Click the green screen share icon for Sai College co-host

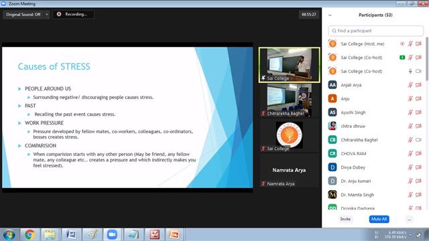click(x=402, y=58)
